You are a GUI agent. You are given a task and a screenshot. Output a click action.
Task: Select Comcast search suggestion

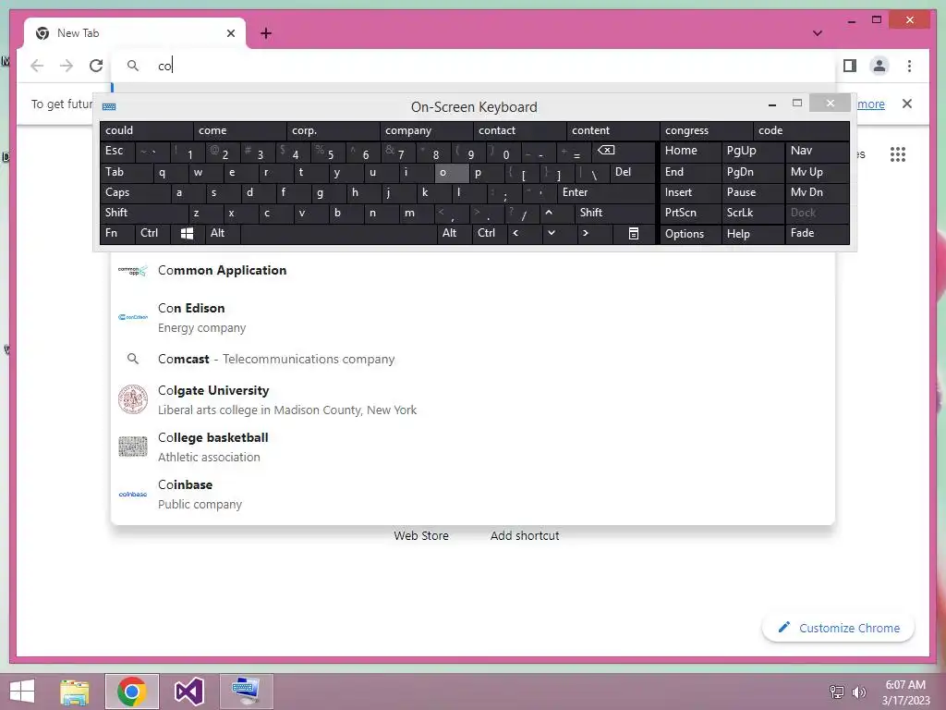point(473,360)
